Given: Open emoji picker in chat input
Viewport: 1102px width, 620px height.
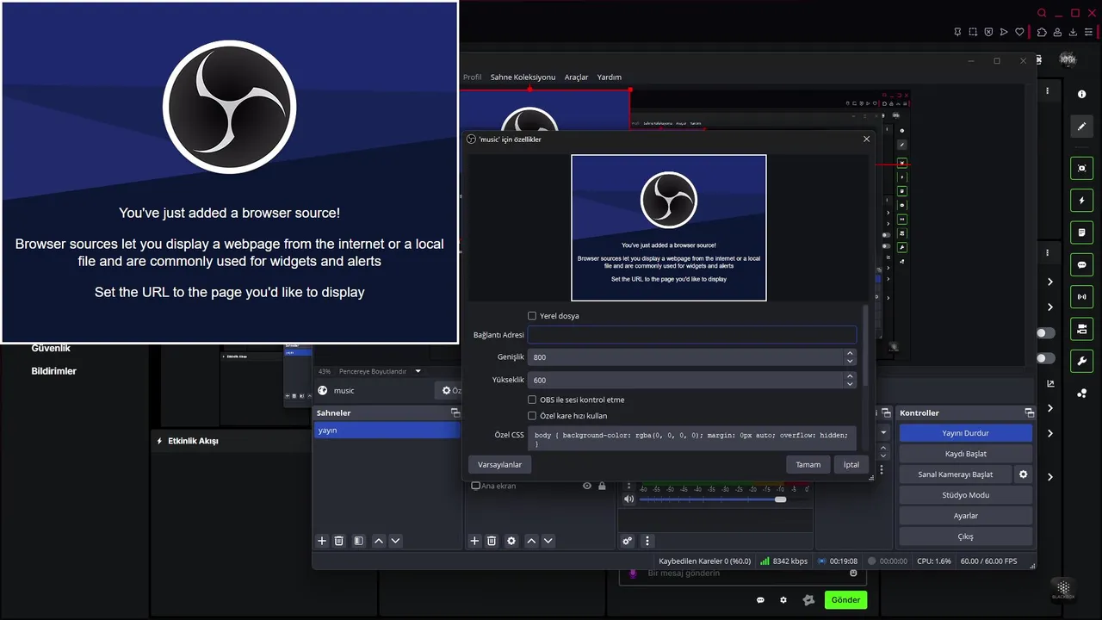Looking at the screenshot, I should pyautogui.click(x=853, y=573).
